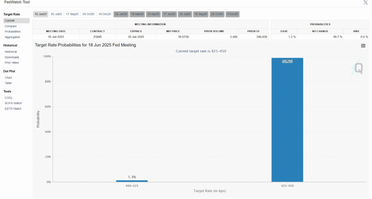372x199 pixels.
Task: Select the 28 Jan26 meeting tab
Action: 121,14
